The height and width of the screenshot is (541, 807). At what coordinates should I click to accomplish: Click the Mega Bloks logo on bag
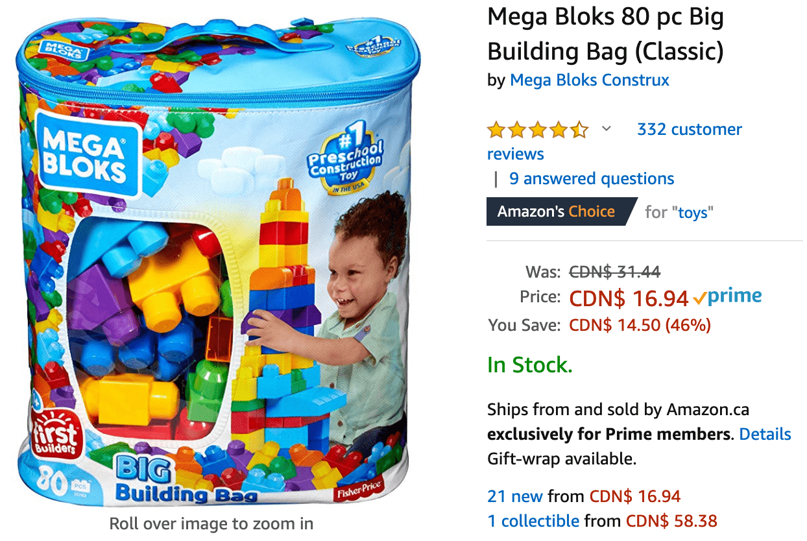pyautogui.click(x=88, y=153)
